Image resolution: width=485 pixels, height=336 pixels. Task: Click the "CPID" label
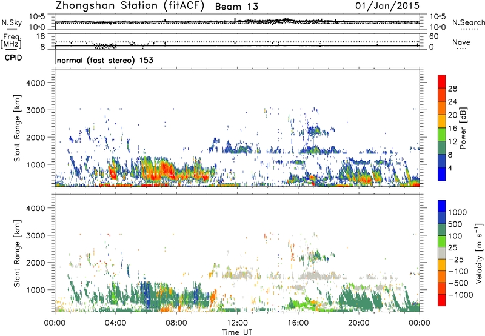[x=13, y=58]
